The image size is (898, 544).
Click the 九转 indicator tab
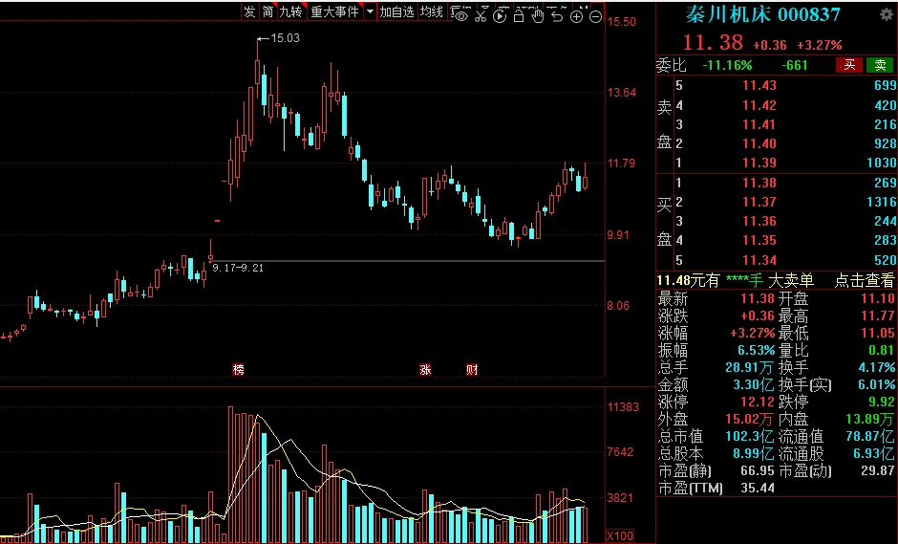(x=290, y=12)
